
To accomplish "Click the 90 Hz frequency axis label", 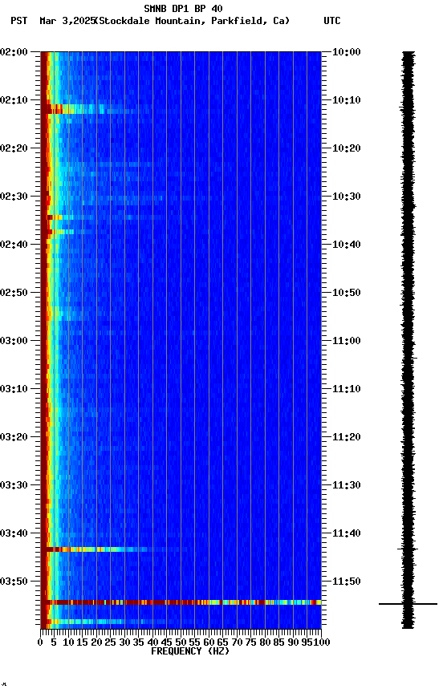I will (293, 642).
